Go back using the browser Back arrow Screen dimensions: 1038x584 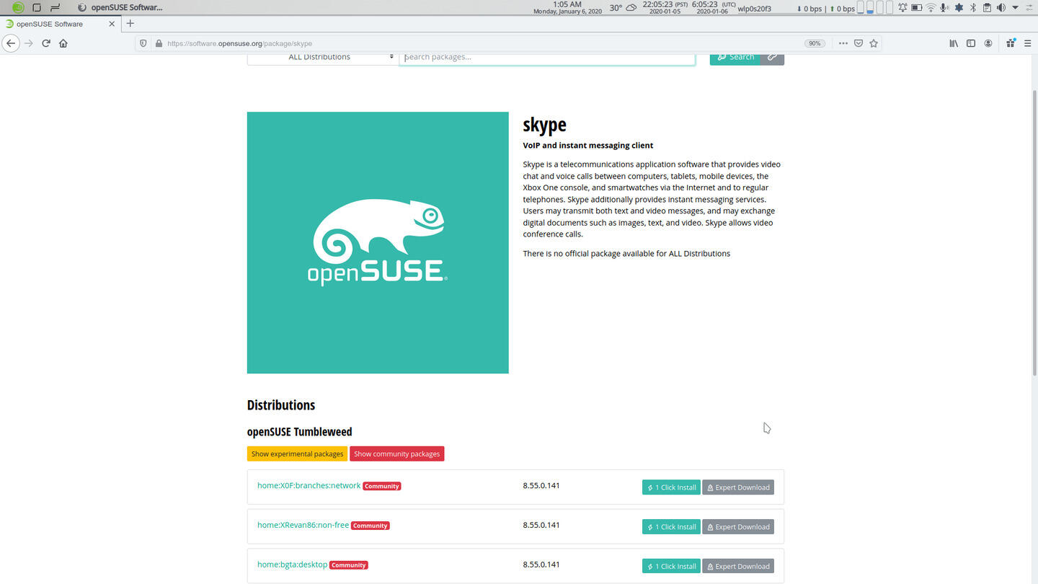click(10, 43)
